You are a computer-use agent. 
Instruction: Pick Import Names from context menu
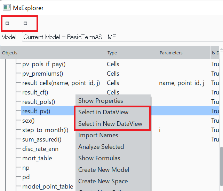[98, 135]
